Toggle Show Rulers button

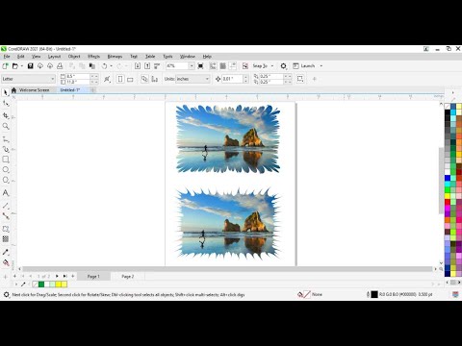pos(213,66)
